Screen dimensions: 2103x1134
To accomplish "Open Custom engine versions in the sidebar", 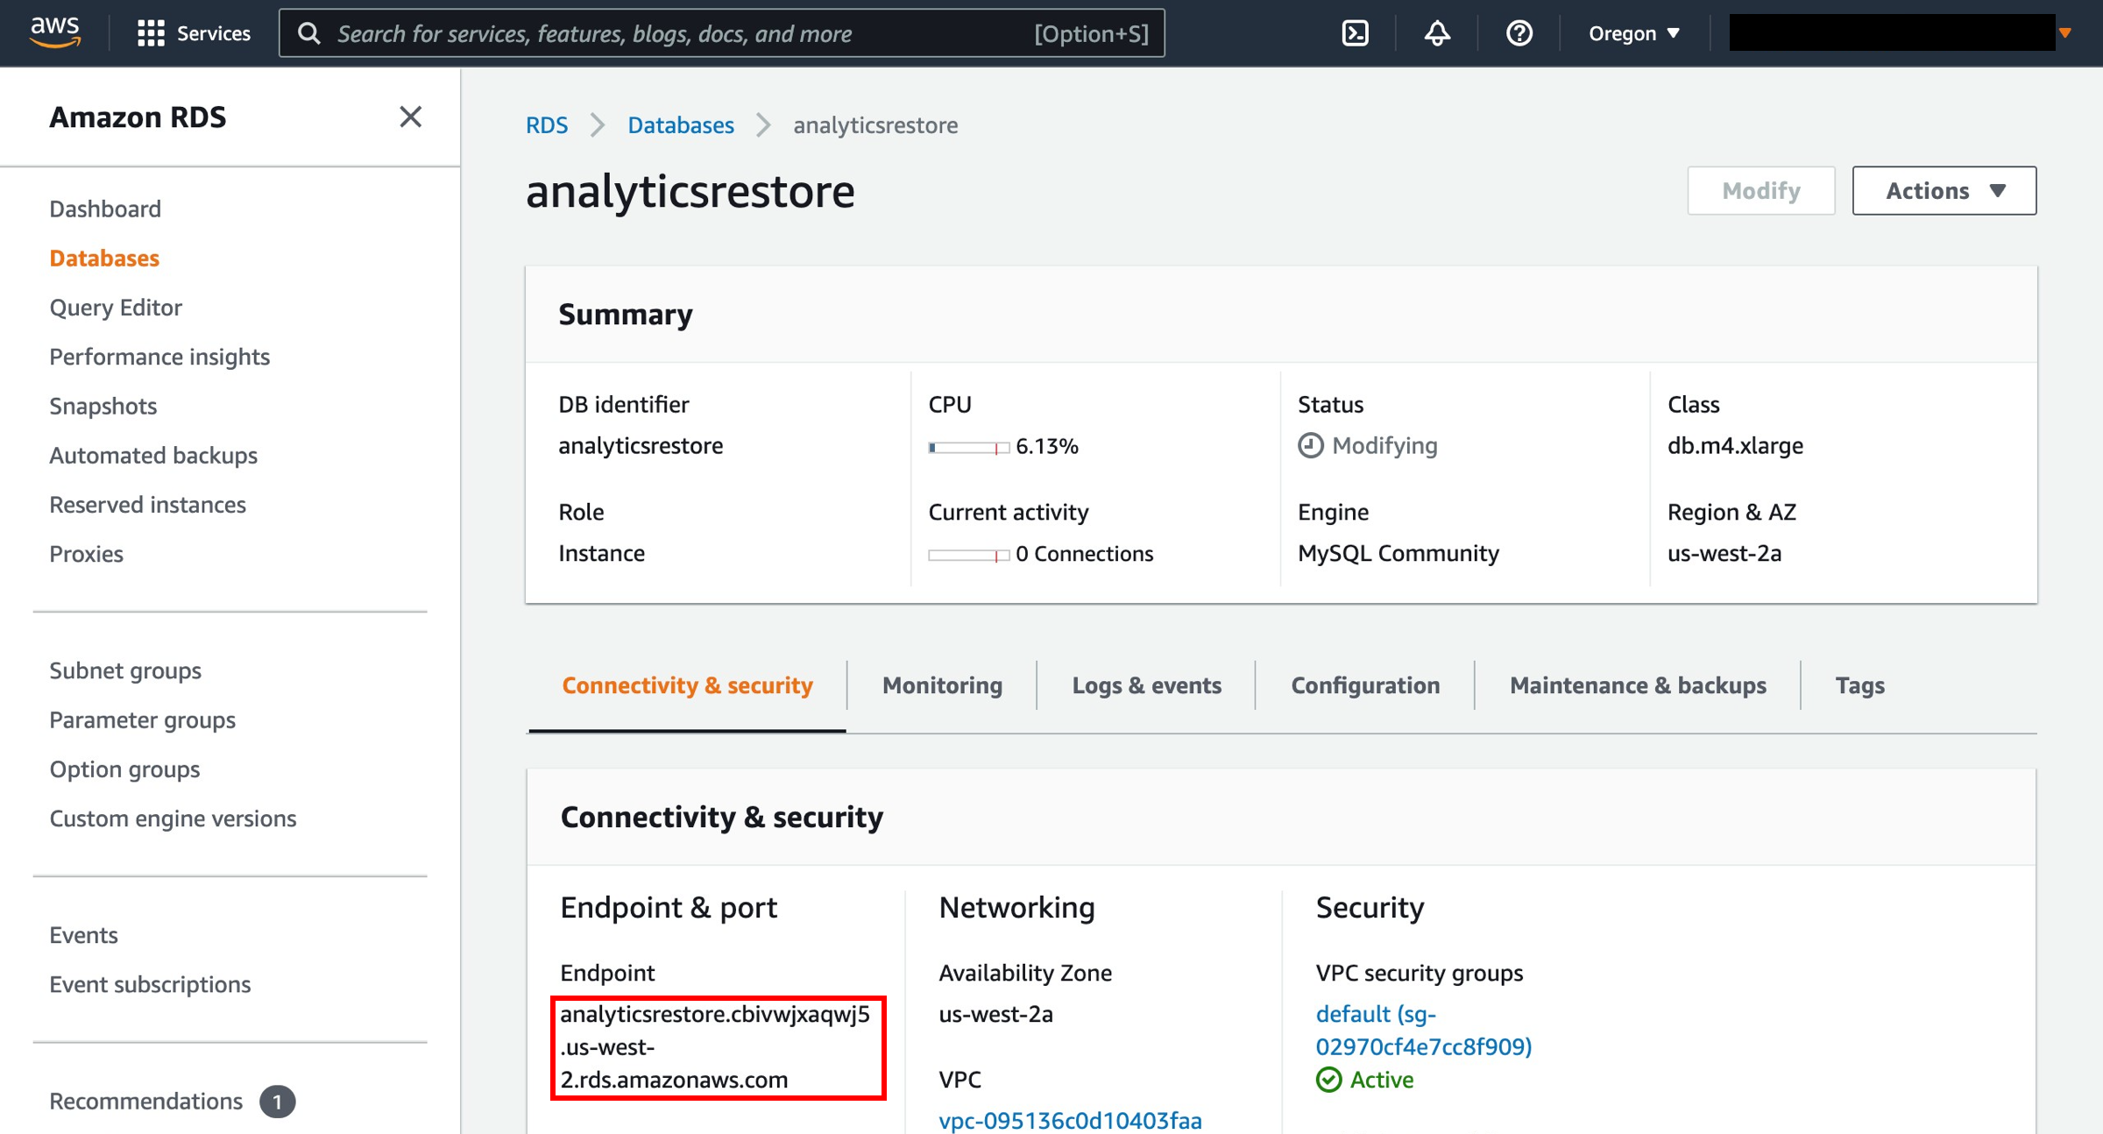I will (173, 819).
